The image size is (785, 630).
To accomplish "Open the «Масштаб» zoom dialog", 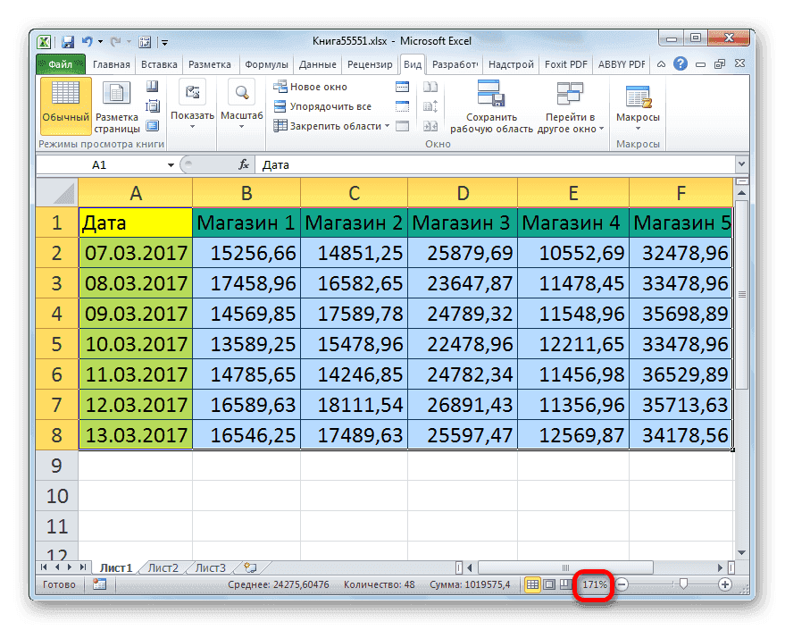I will tap(241, 98).
